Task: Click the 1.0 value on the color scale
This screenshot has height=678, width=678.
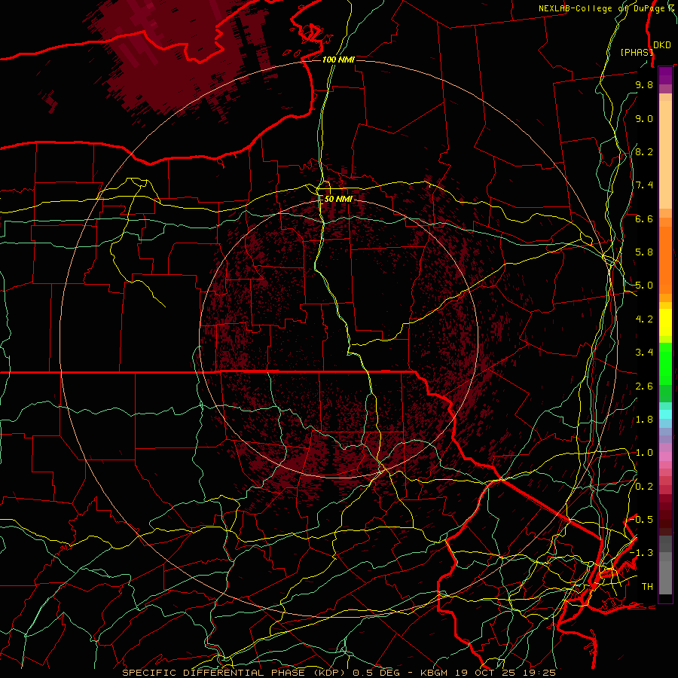Action: click(644, 453)
